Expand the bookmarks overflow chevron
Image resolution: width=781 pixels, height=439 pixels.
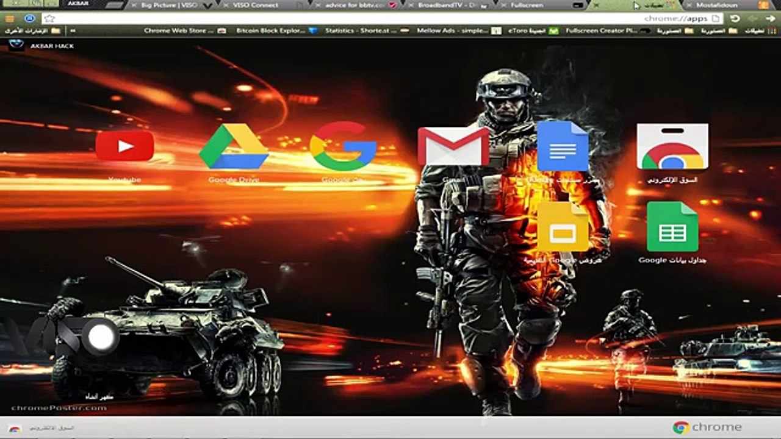coord(73,30)
